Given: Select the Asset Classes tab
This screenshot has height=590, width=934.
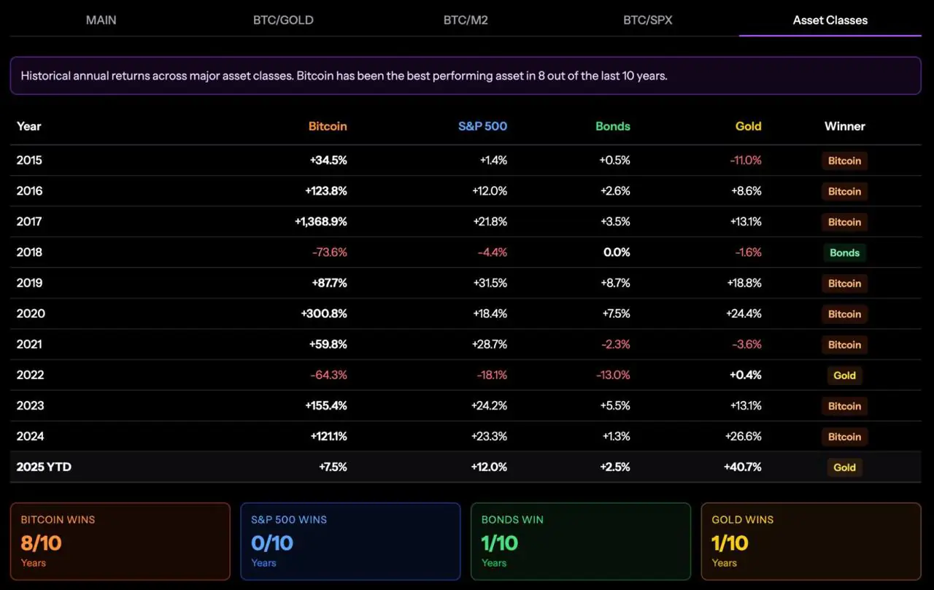Looking at the screenshot, I should tap(830, 20).
